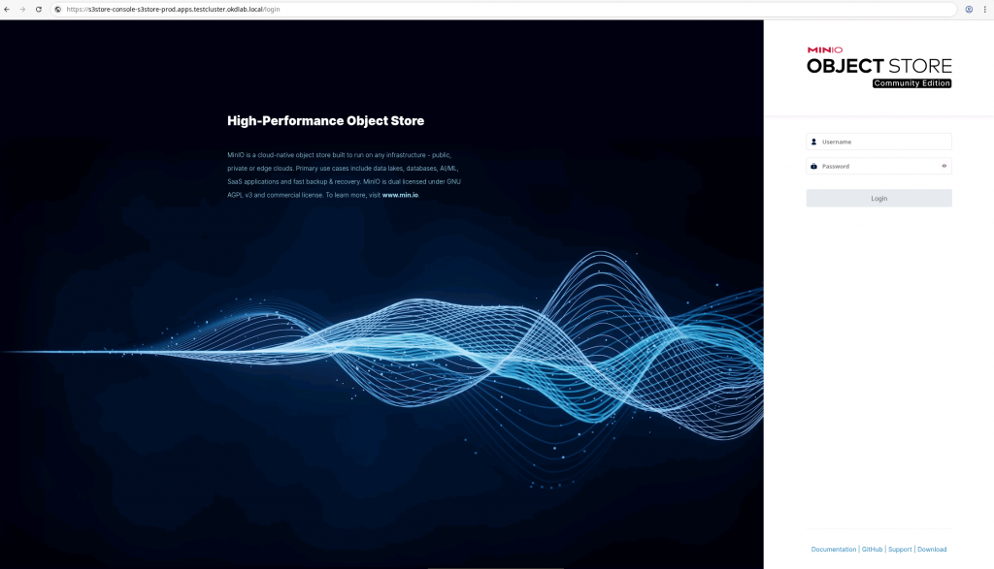Open the Support link

[x=900, y=550]
